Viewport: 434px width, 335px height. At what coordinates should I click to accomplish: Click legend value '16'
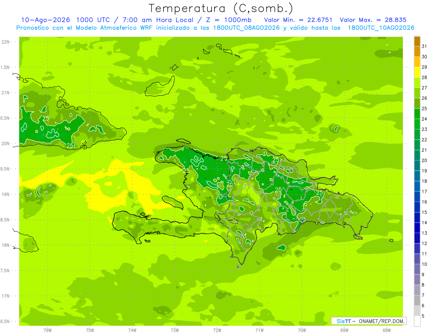[424, 202]
